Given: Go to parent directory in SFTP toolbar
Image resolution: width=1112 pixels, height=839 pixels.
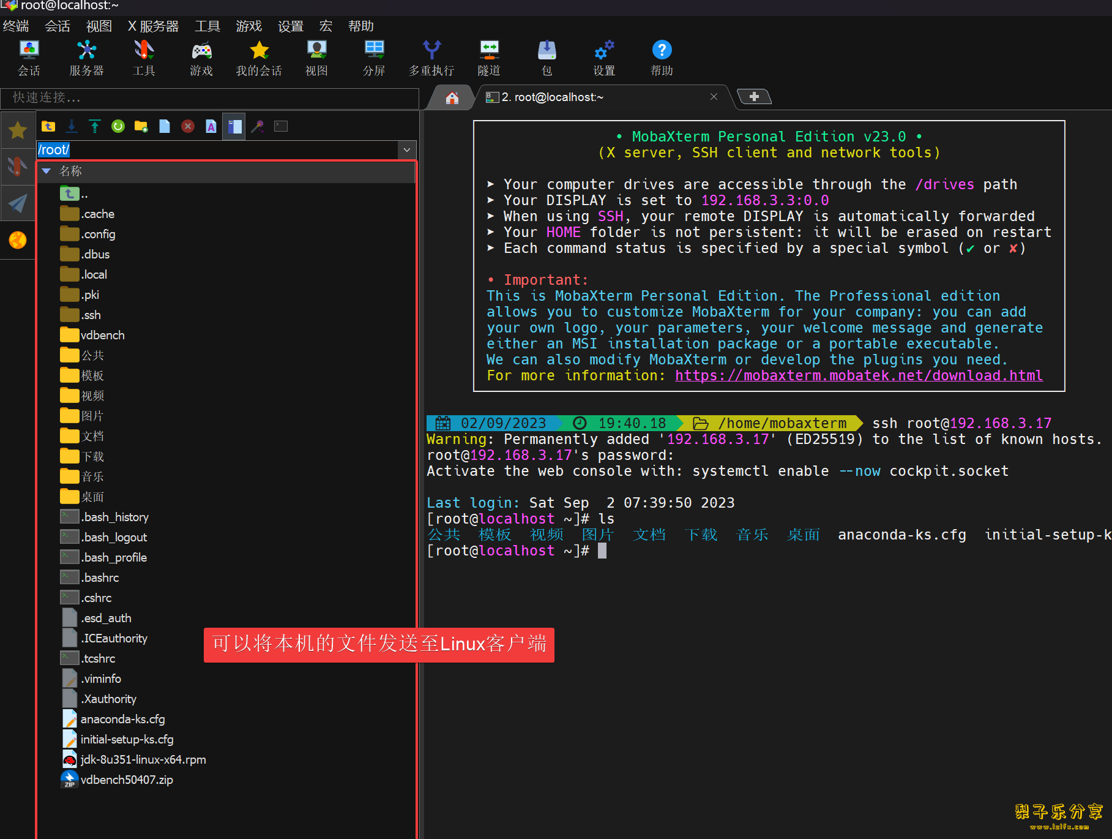Looking at the screenshot, I should coord(48,126).
